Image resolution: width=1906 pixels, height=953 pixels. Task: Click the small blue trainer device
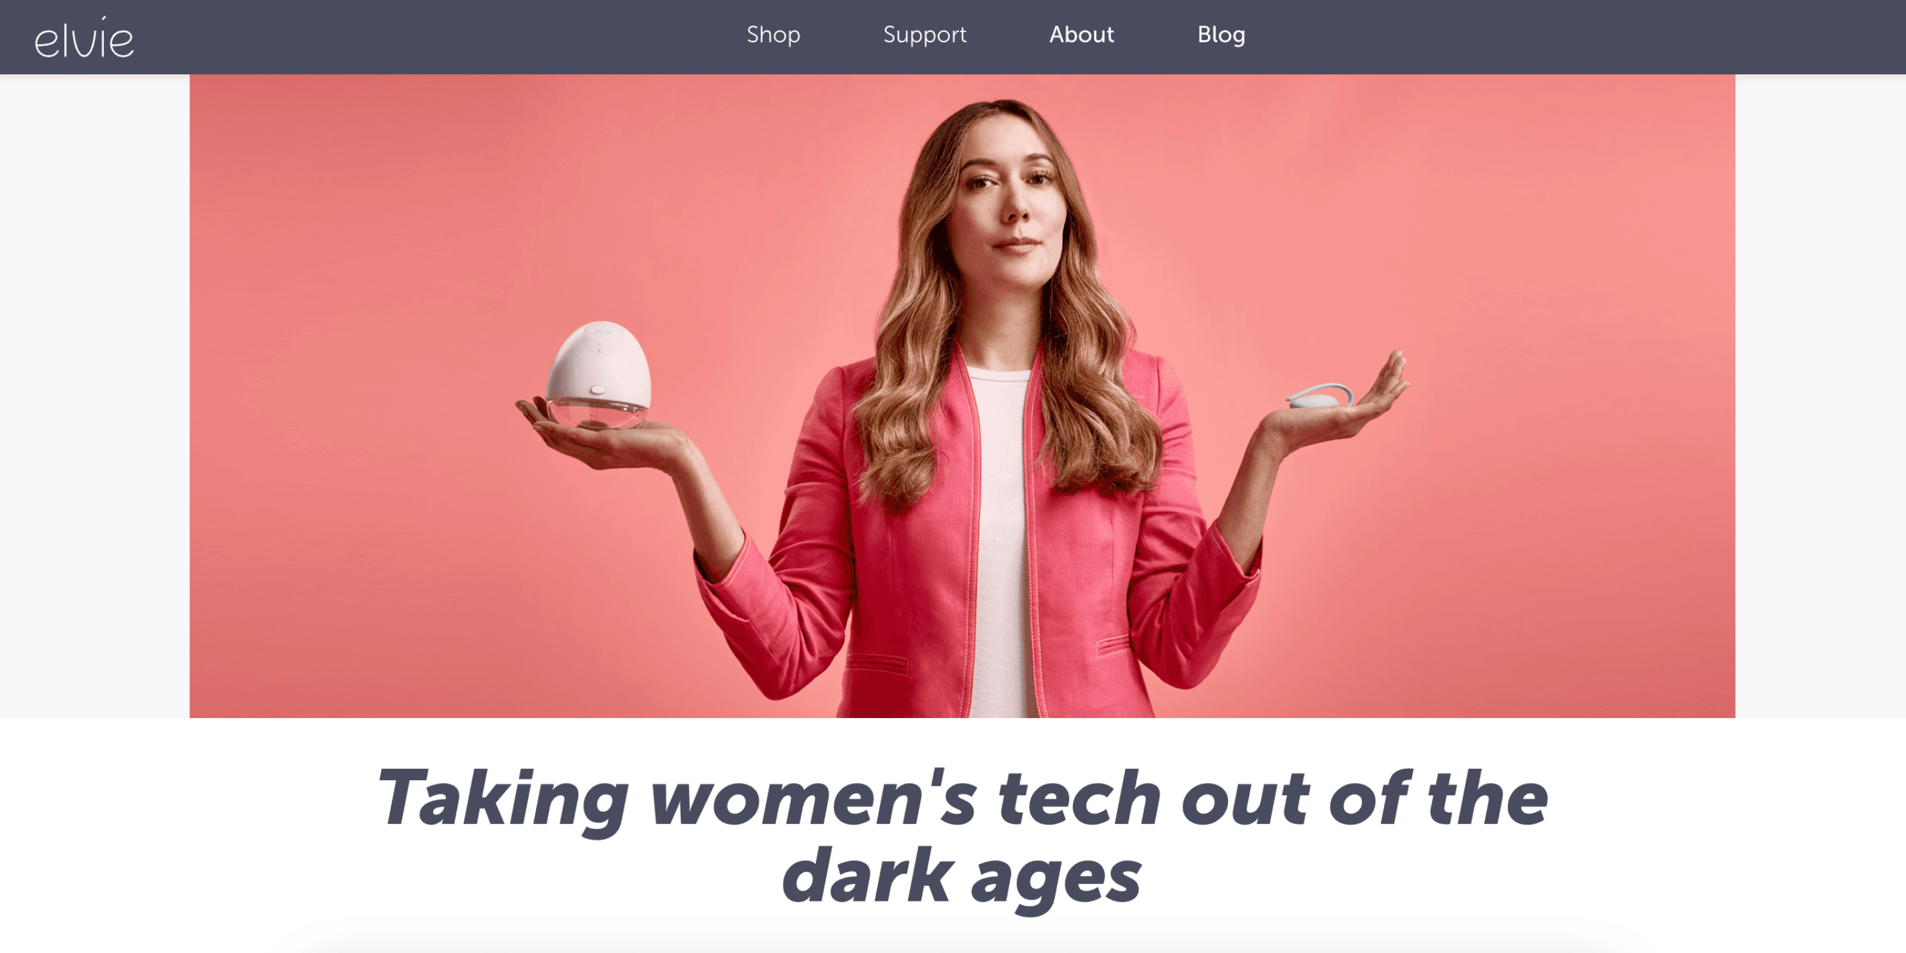point(1320,397)
